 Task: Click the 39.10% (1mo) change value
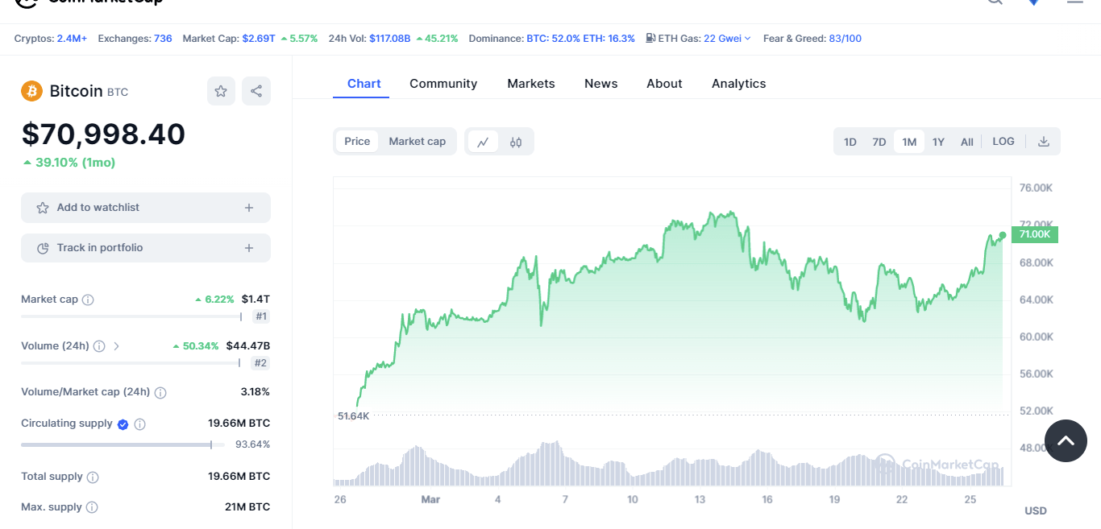[69, 163]
